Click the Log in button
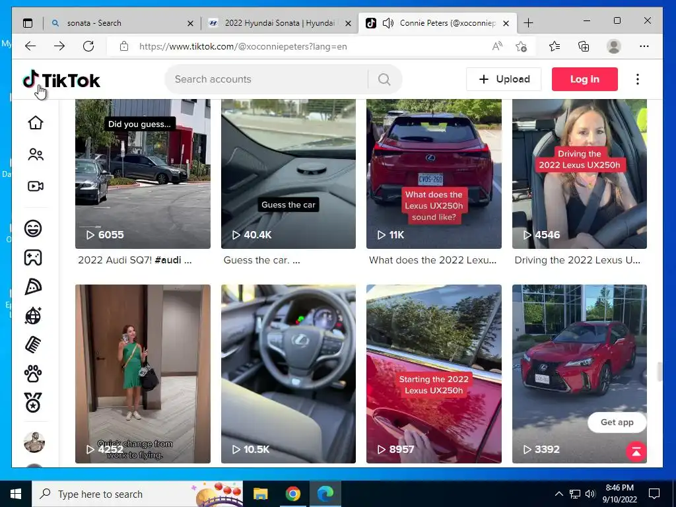The height and width of the screenshot is (507, 676). [585, 79]
